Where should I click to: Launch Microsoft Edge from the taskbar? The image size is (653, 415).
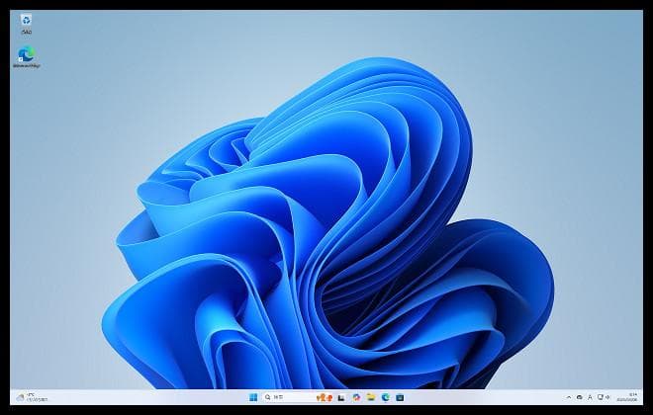(x=385, y=396)
